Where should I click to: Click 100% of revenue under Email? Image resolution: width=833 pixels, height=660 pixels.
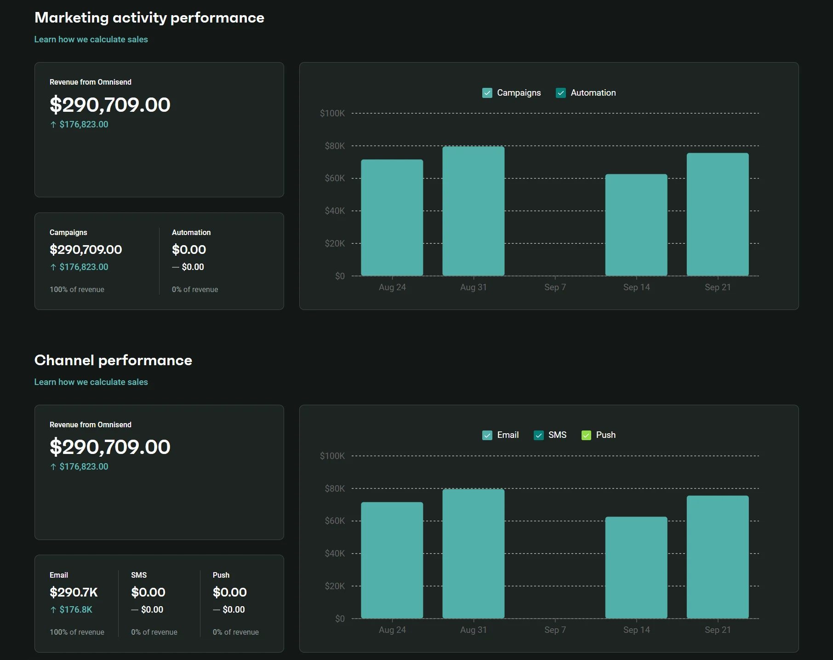point(77,632)
